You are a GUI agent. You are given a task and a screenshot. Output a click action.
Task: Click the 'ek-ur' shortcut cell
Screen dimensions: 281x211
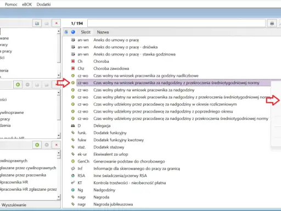click(82, 154)
